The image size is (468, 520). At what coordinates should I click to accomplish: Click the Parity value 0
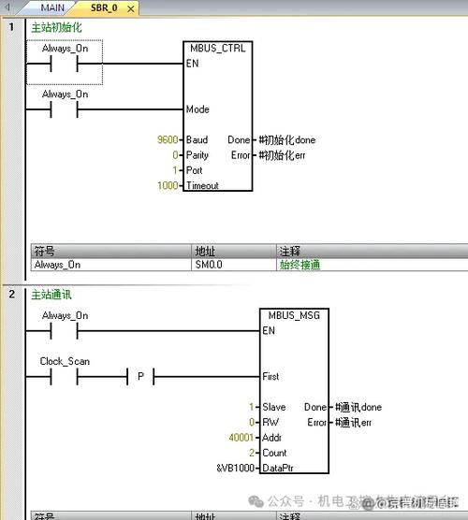tap(175, 155)
